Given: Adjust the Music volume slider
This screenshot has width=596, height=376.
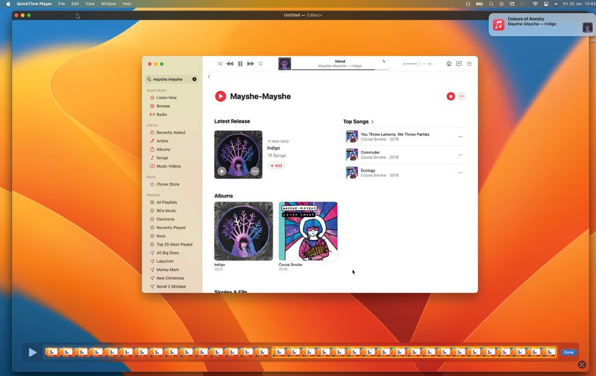Looking at the screenshot, I should [418, 64].
